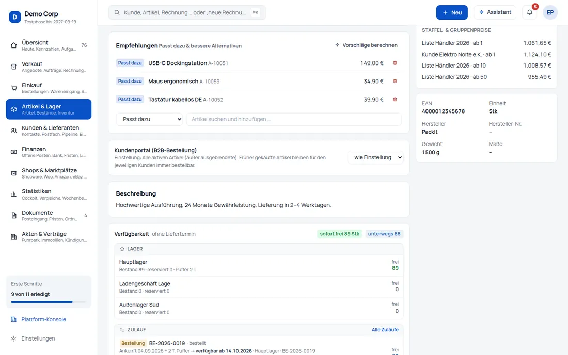This screenshot has width=568, height=355.
Task: Click the Neu button
Action: [x=452, y=12]
